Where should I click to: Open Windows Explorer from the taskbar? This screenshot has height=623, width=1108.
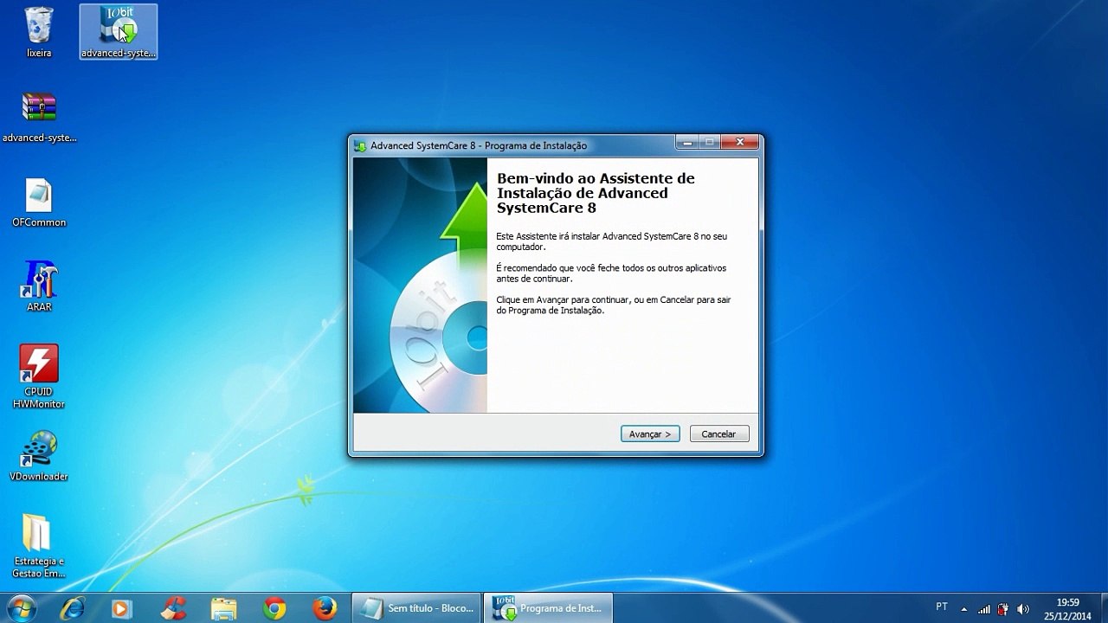[x=223, y=608]
